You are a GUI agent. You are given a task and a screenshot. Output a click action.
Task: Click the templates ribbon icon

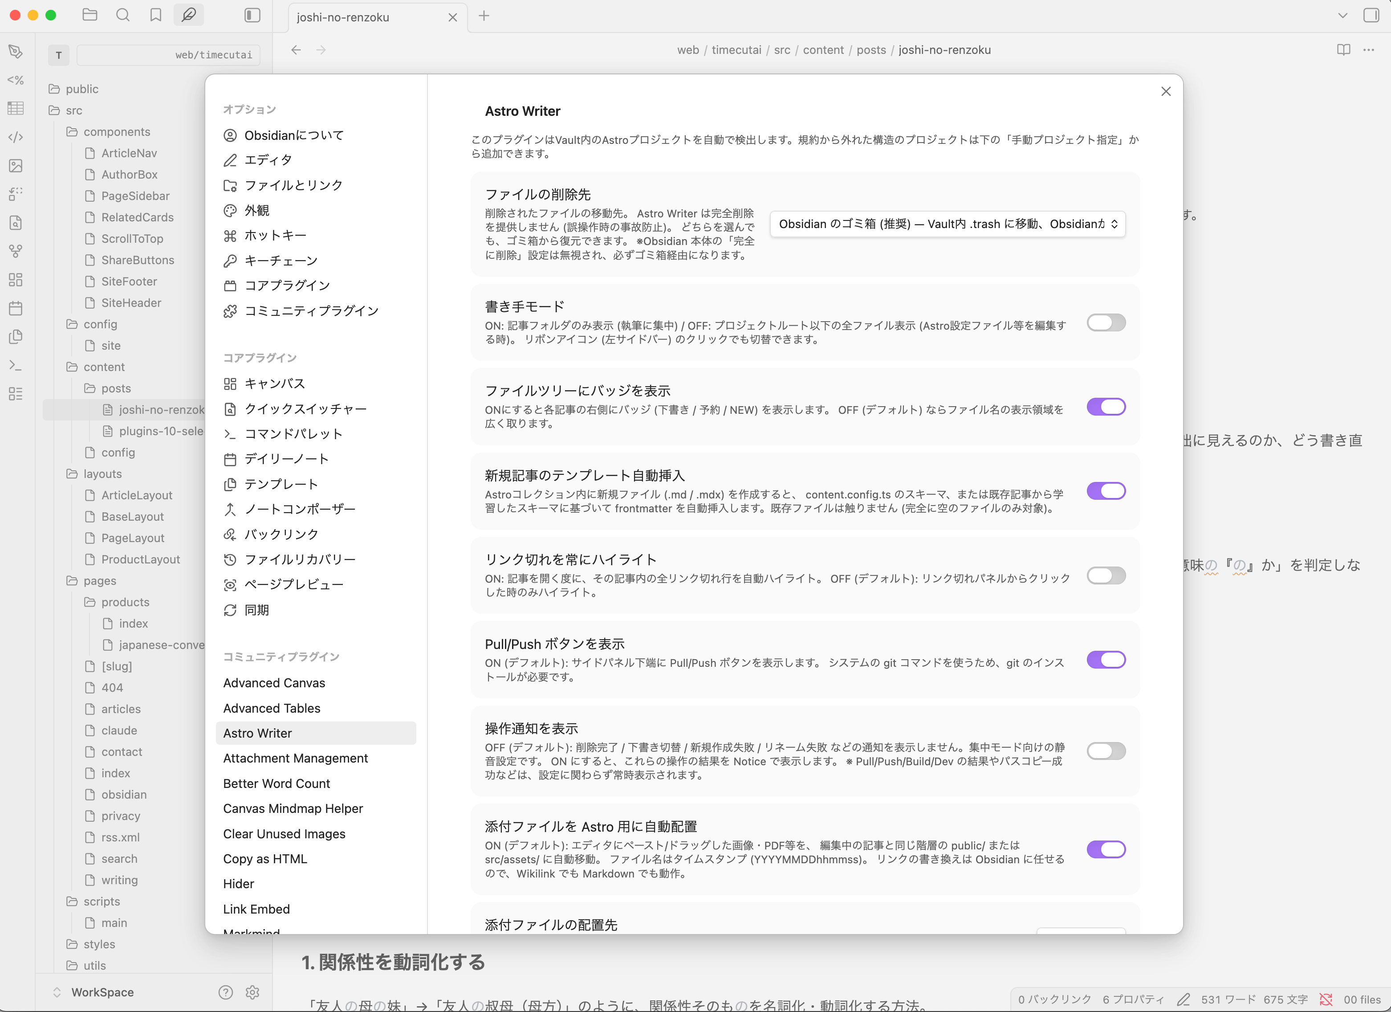(x=16, y=337)
